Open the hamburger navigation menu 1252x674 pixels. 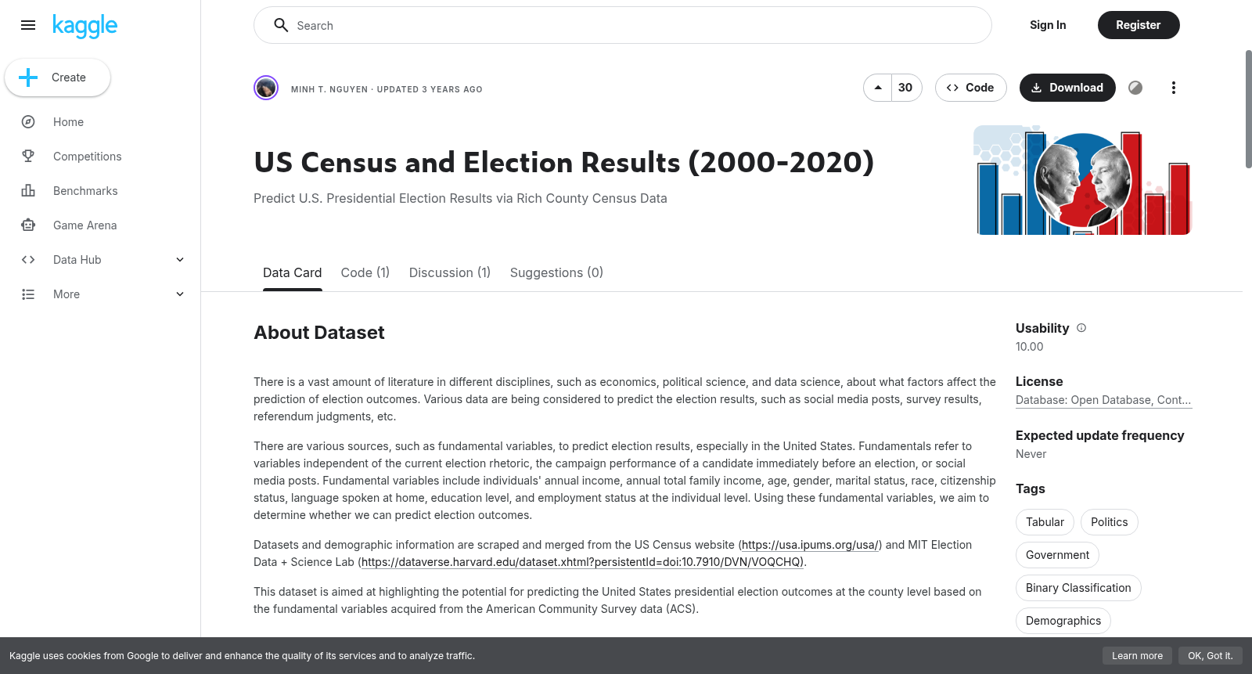[28, 25]
